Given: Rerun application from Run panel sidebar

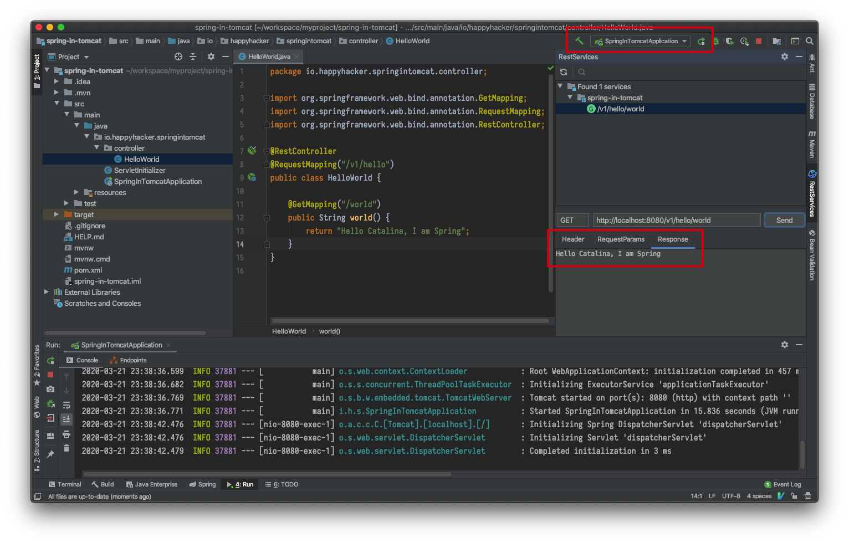Looking at the screenshot, I should (50, 361).
